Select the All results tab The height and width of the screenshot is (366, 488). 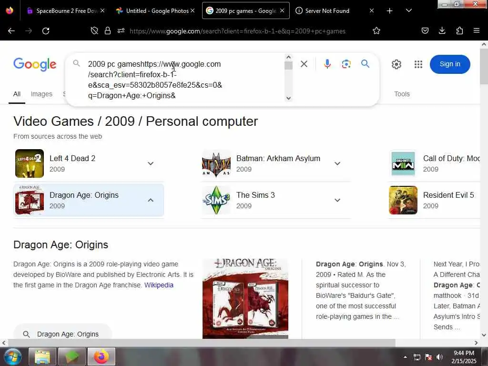(17, 94)
